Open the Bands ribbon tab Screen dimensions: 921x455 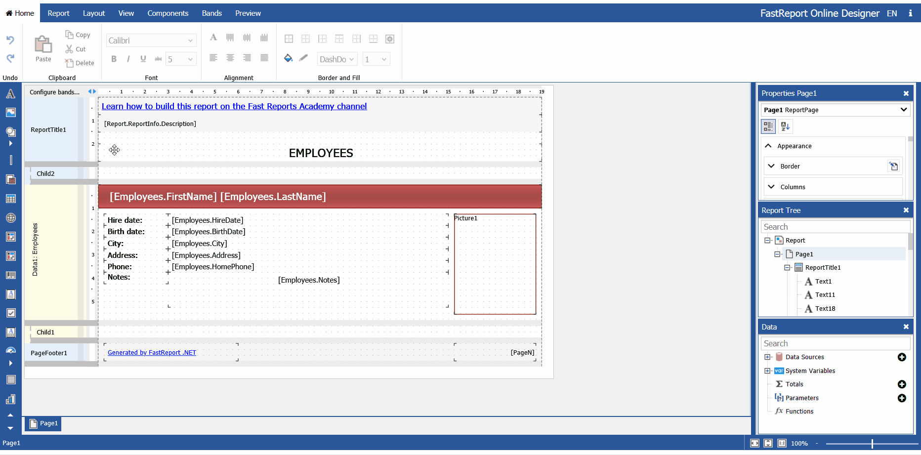(211, 13)
